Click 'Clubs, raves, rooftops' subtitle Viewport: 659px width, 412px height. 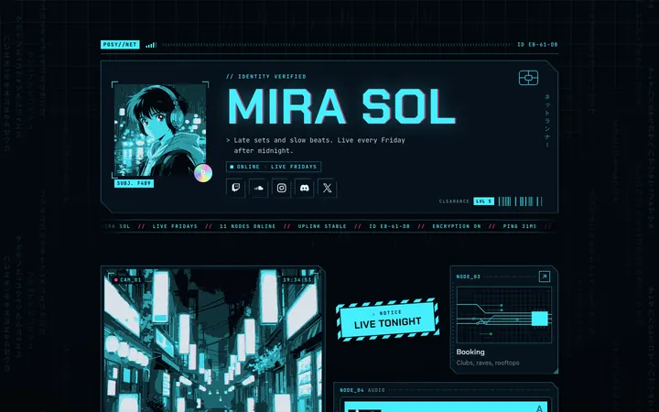pos(488,363)
